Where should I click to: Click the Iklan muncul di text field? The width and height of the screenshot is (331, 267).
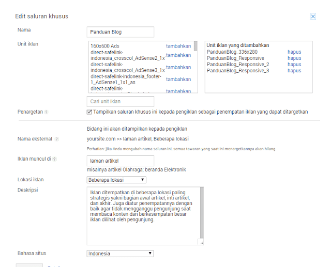click(x=121, y=161)
